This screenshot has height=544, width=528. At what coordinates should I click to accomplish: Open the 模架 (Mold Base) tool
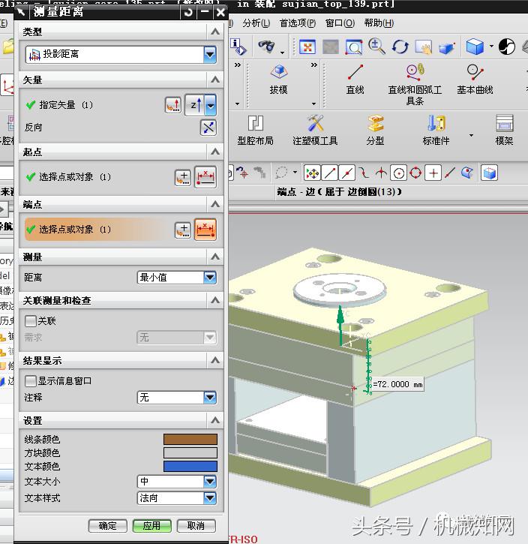coord(504,130)
